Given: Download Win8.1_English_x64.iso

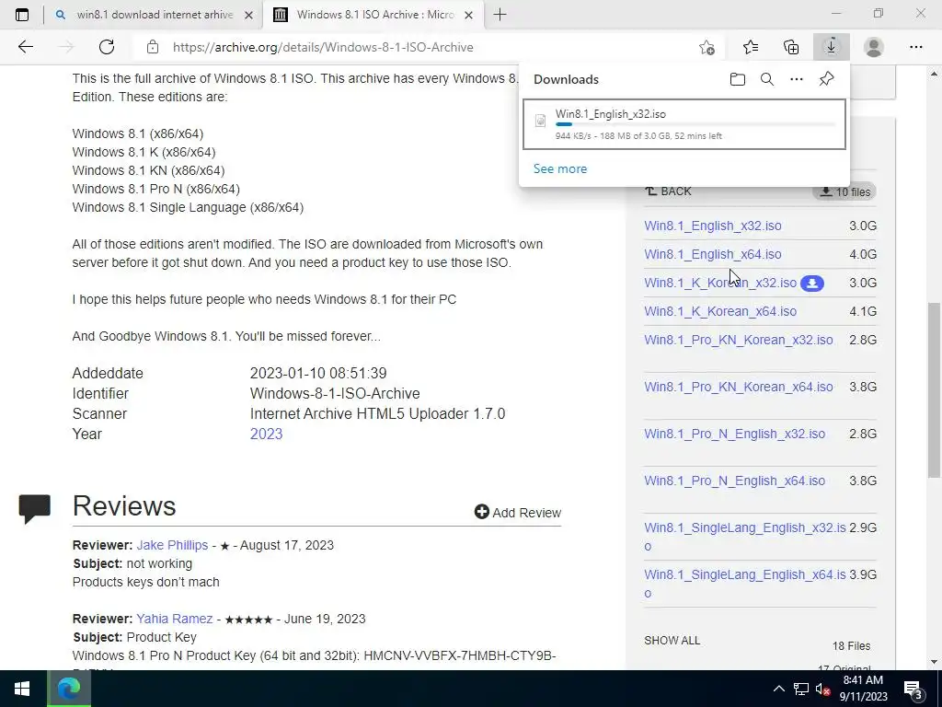Looking at the screenshot, I should (x=713, y=254).
